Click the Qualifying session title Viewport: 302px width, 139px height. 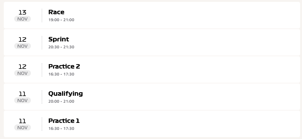(x=66, y=94)
